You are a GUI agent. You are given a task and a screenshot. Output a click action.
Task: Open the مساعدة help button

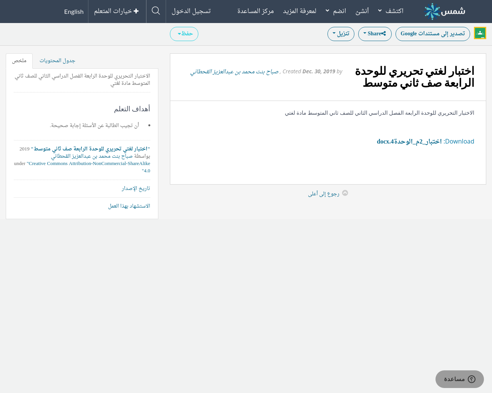coord(460,379)
